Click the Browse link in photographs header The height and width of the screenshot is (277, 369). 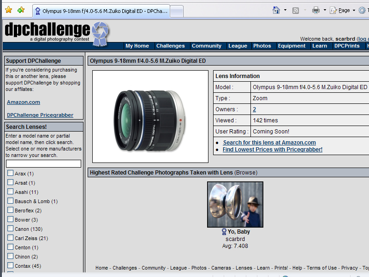246,173
